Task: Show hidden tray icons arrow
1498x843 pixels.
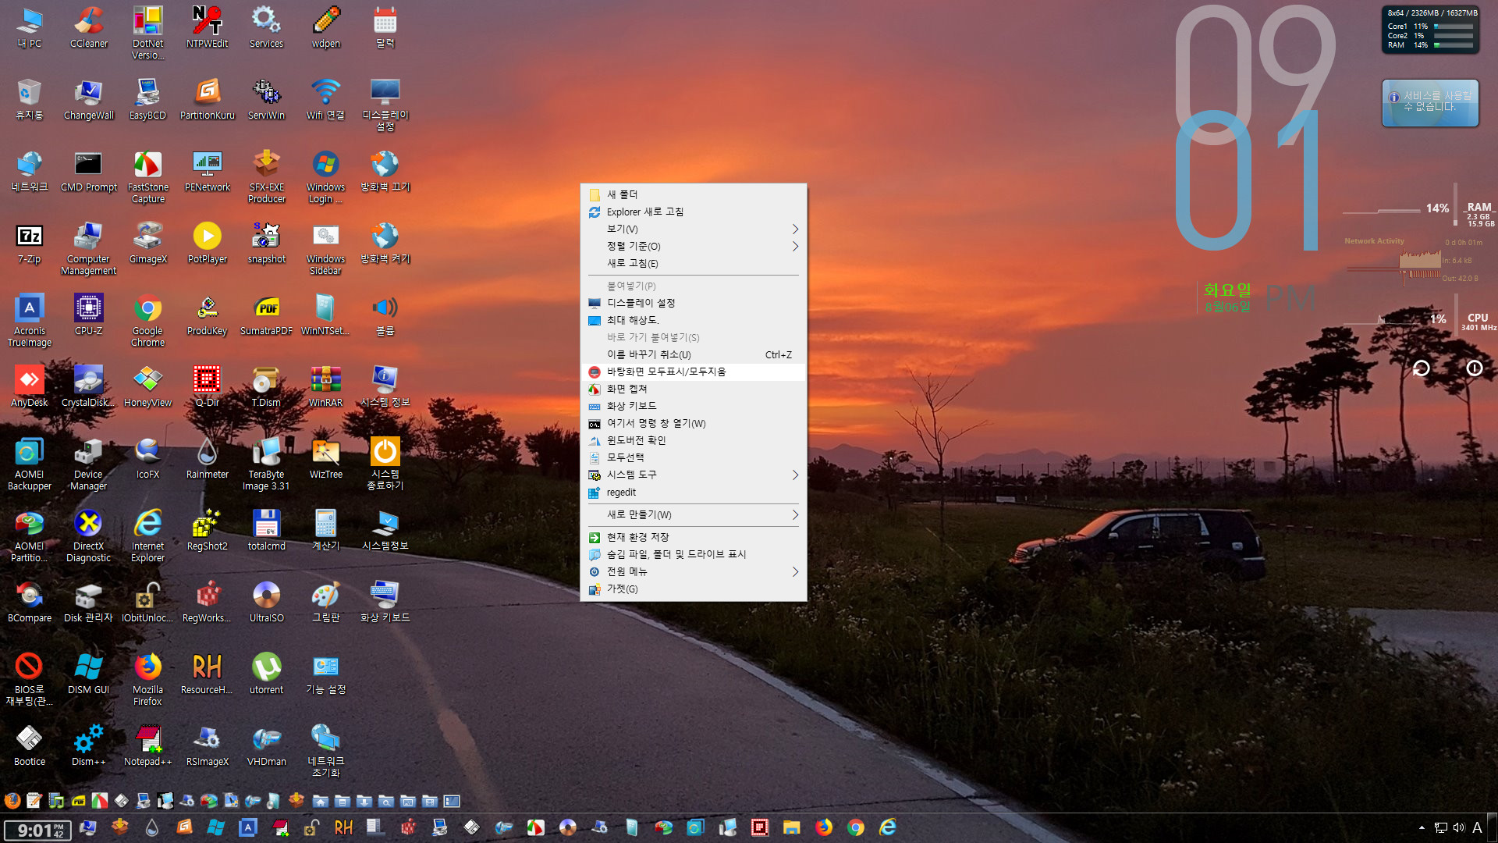Action: coord(1422,827)
